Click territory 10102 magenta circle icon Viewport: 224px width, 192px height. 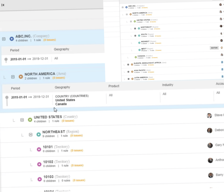point(39,164)
